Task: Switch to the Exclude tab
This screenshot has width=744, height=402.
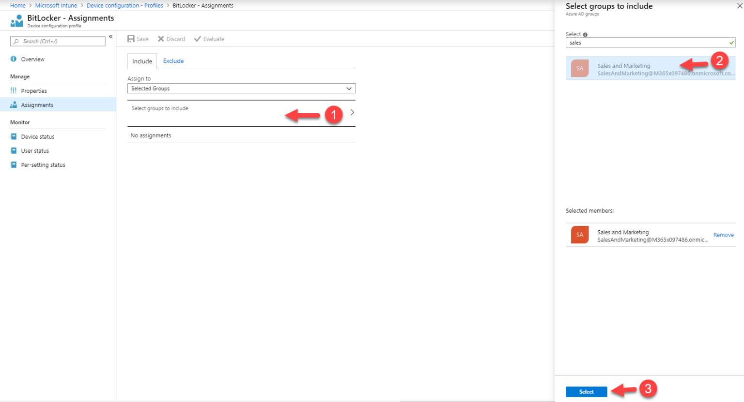Action: [173, 61]
